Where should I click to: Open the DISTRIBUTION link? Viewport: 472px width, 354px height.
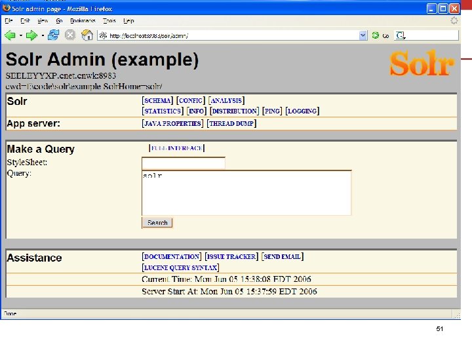(x=235, y=111)
